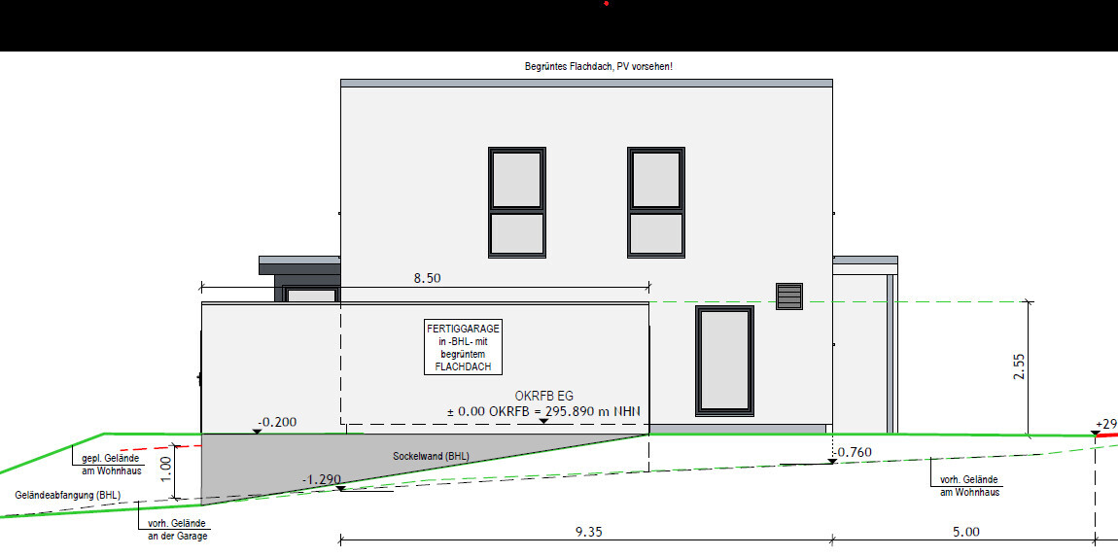The width and height of the screenshot is (1118, 557).
Task: Click 'vorh. Gelände an der Garage' label
Action: 177,530
